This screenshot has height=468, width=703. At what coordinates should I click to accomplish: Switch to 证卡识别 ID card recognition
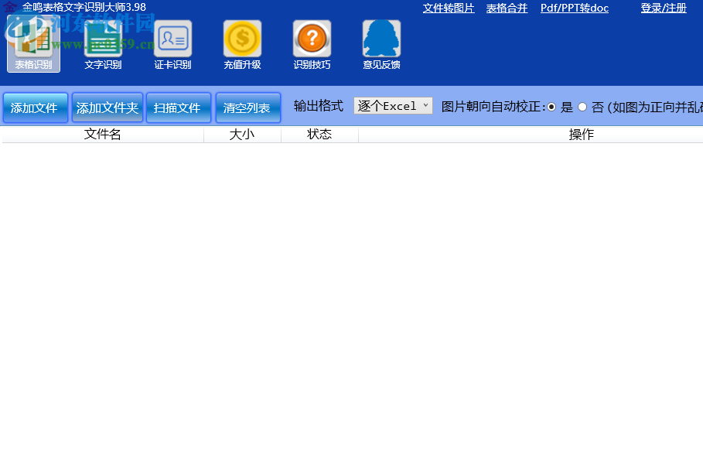[172, 44]
